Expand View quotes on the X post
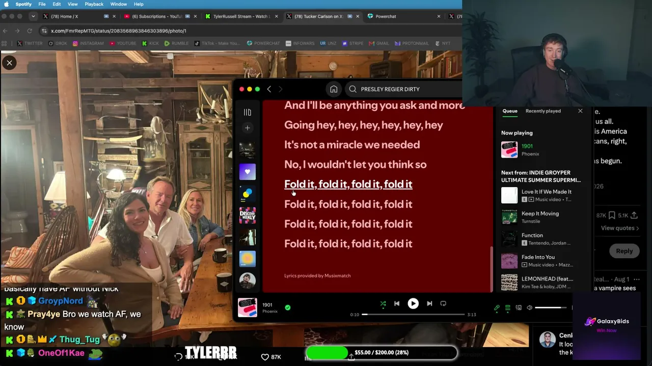The image size is (652, 366). (619, 228)
